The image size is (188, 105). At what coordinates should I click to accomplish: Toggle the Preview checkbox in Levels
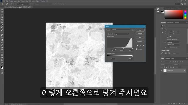(x=136, y=49)
